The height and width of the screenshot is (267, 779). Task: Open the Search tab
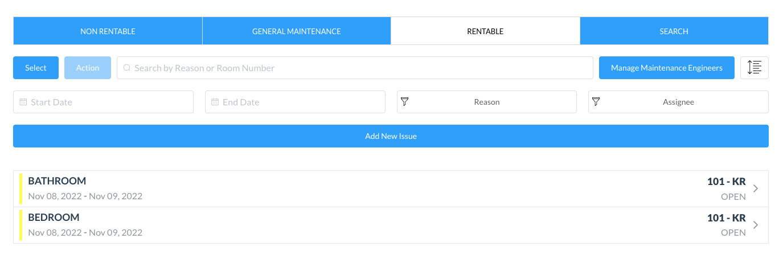[674, 31]
